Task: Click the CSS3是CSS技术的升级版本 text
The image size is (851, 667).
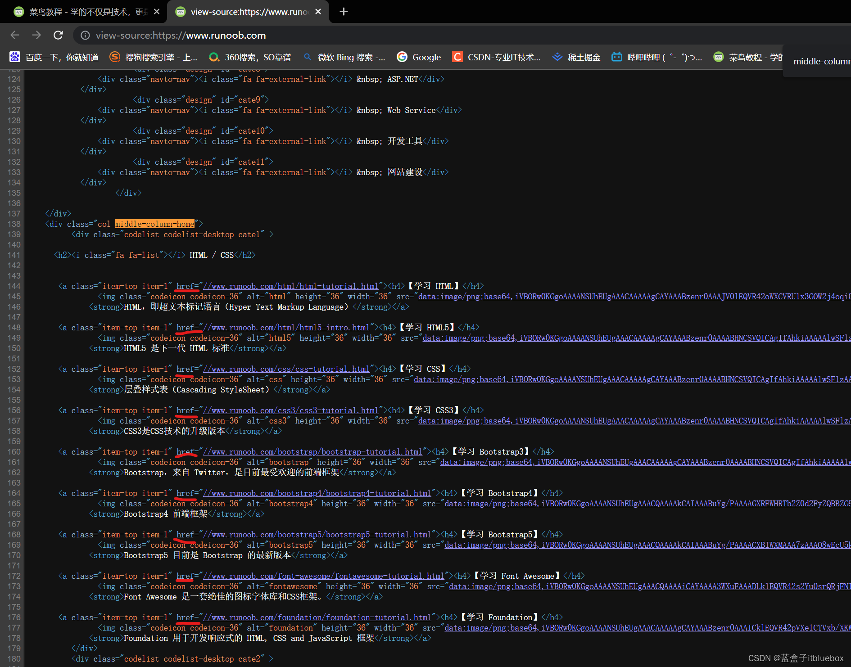Action: click(174, 431)
